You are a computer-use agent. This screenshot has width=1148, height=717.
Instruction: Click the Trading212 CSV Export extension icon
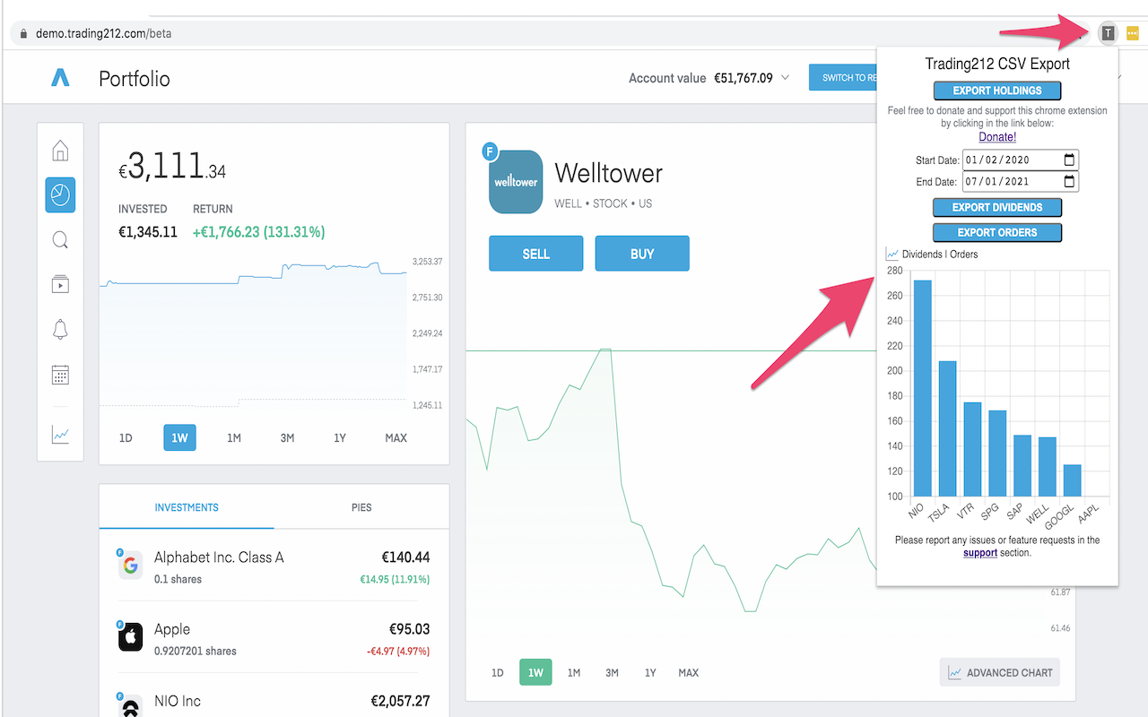tap(1109, 31)
